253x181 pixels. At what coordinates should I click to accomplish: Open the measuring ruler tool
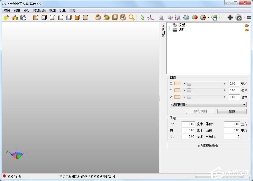pyautogui.click(x=249, y=17)
